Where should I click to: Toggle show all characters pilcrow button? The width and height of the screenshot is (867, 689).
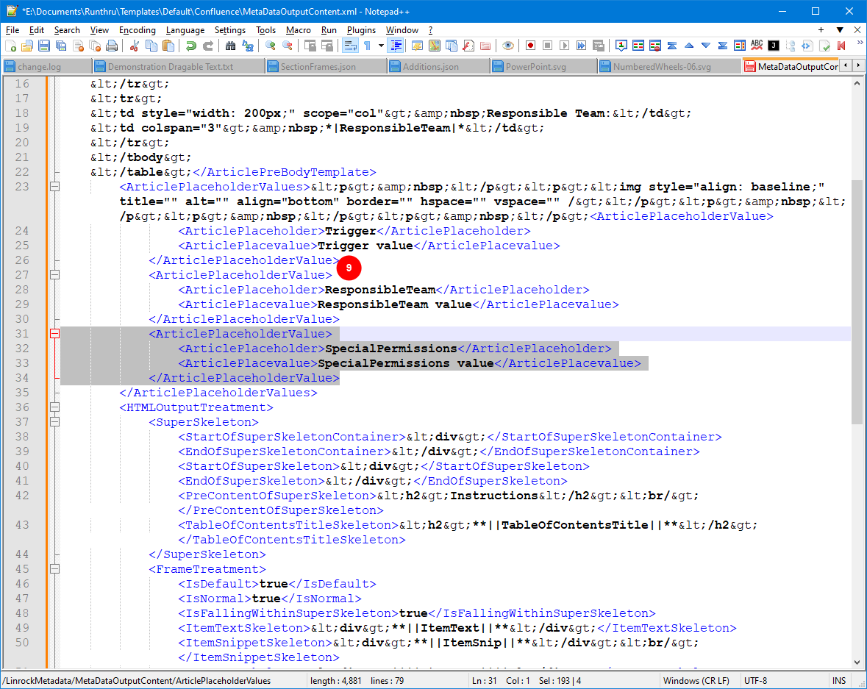tap(367, 46)
